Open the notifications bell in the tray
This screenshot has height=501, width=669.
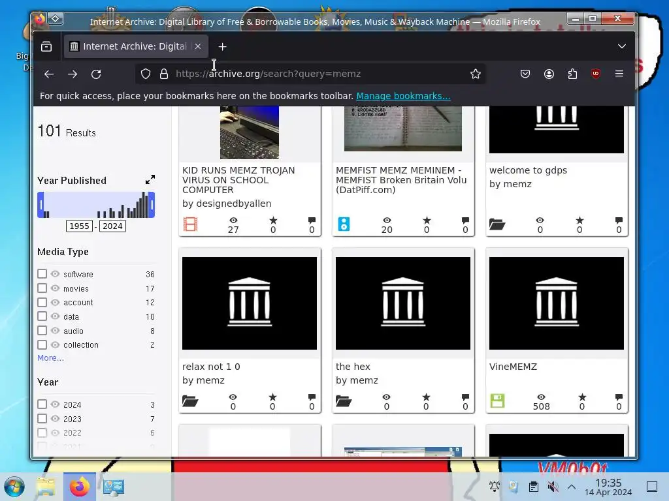point(495,487)
